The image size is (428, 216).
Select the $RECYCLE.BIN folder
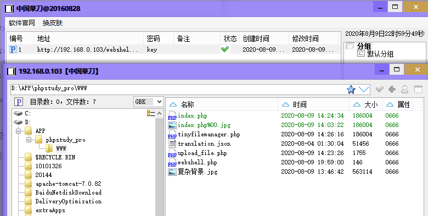(x=55, y=157)
